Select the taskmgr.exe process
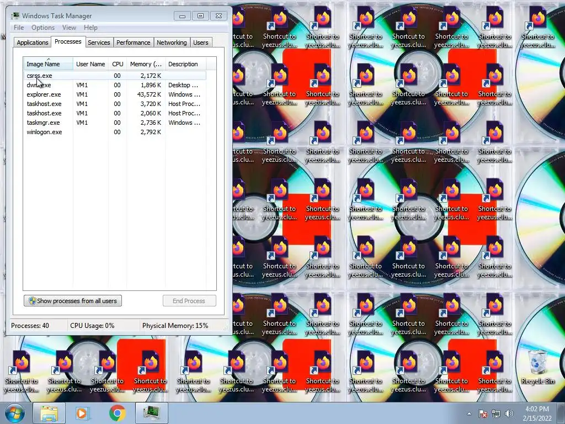The image size is (565, 424). [x=115, y=123]
